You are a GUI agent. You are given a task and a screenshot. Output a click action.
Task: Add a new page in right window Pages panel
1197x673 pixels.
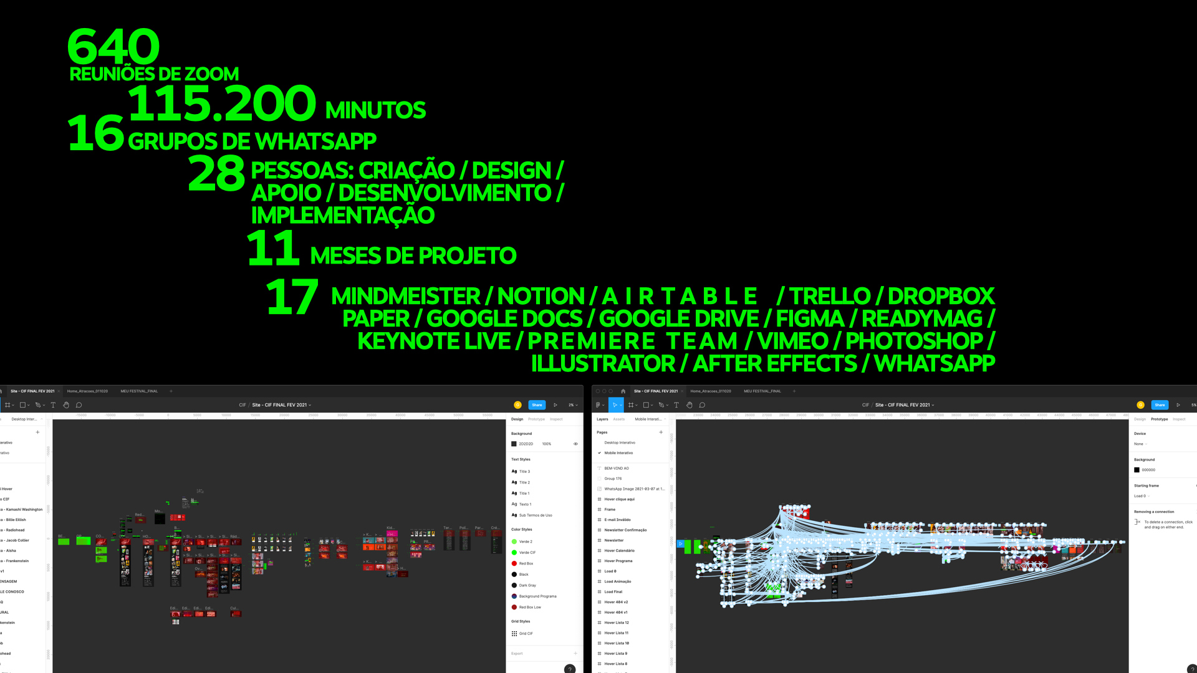click(661, 432)
